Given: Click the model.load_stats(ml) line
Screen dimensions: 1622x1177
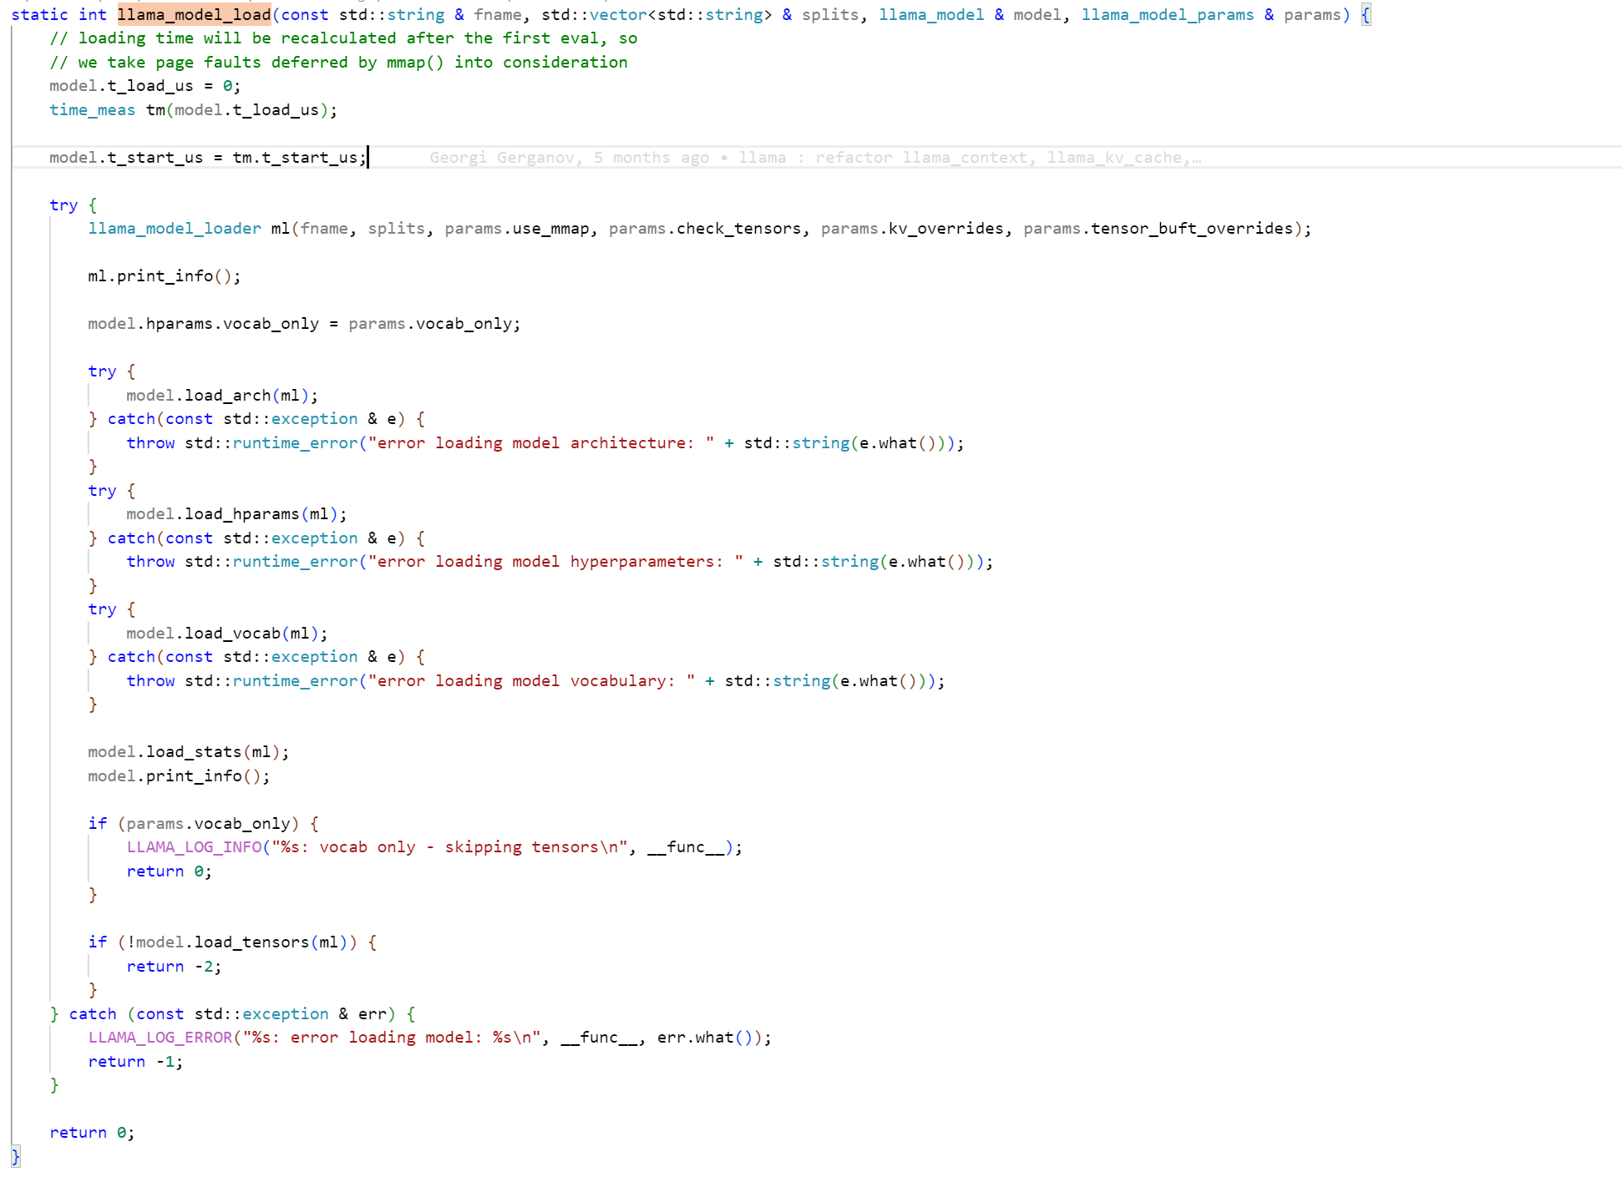Looking at the screenshot, I should coord(189,752).
